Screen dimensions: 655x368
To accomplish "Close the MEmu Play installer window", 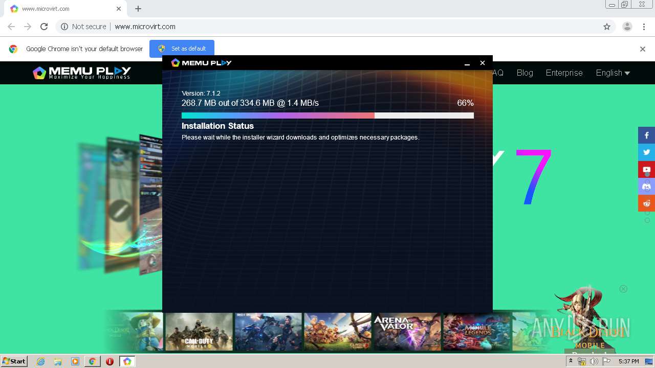I will [482, 63].
